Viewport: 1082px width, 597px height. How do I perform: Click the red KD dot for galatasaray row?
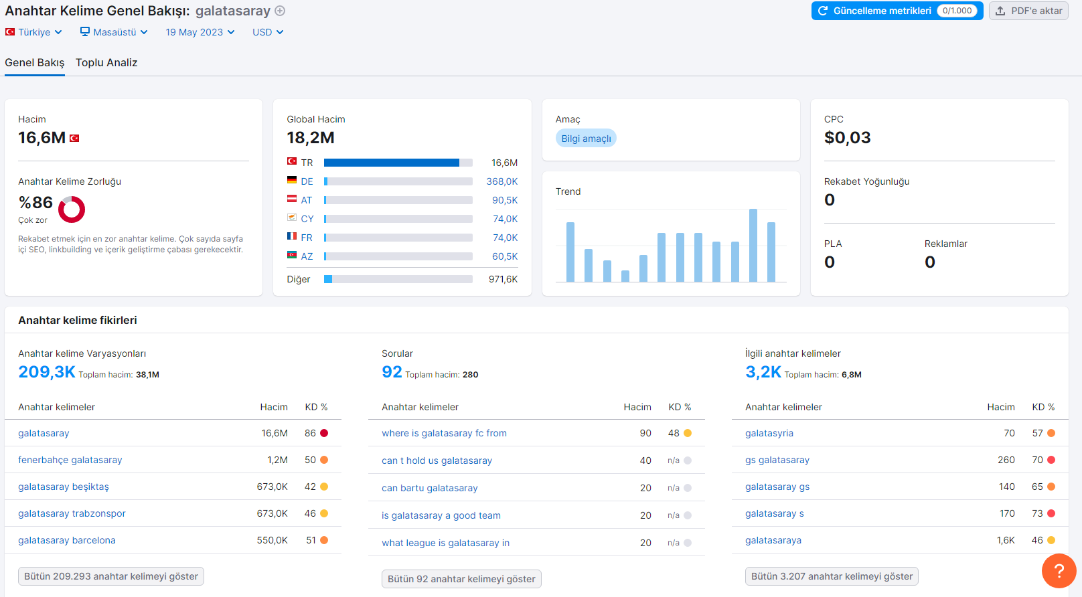[324, 433]
